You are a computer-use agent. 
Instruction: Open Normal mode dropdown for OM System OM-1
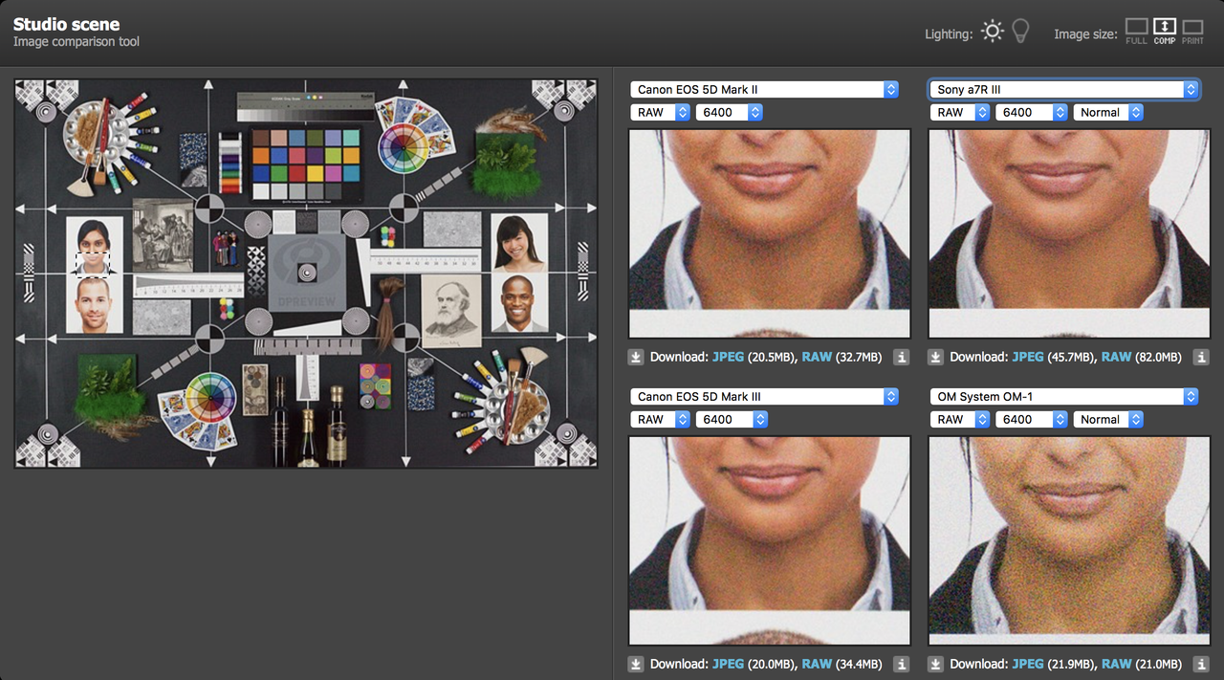(x=1107, y=419)
